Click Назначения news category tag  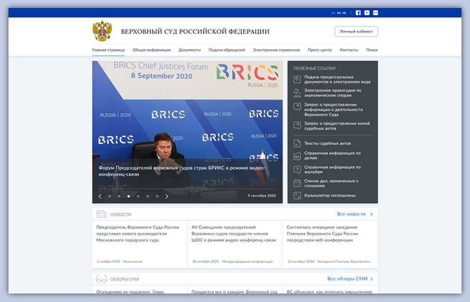click(133, 262)
